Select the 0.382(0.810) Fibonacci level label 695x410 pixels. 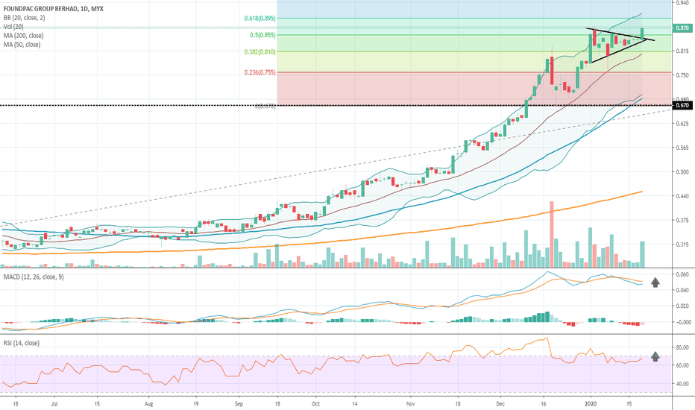pyautogui.click(x=260, y=52)
